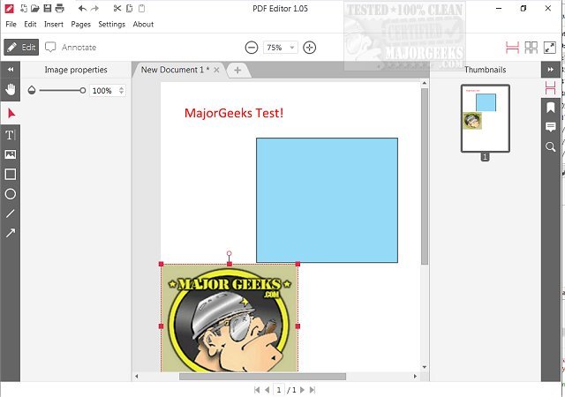Open the Search sidebar panel
This screenshot has width=565, height=397.
tap(550, 146)
